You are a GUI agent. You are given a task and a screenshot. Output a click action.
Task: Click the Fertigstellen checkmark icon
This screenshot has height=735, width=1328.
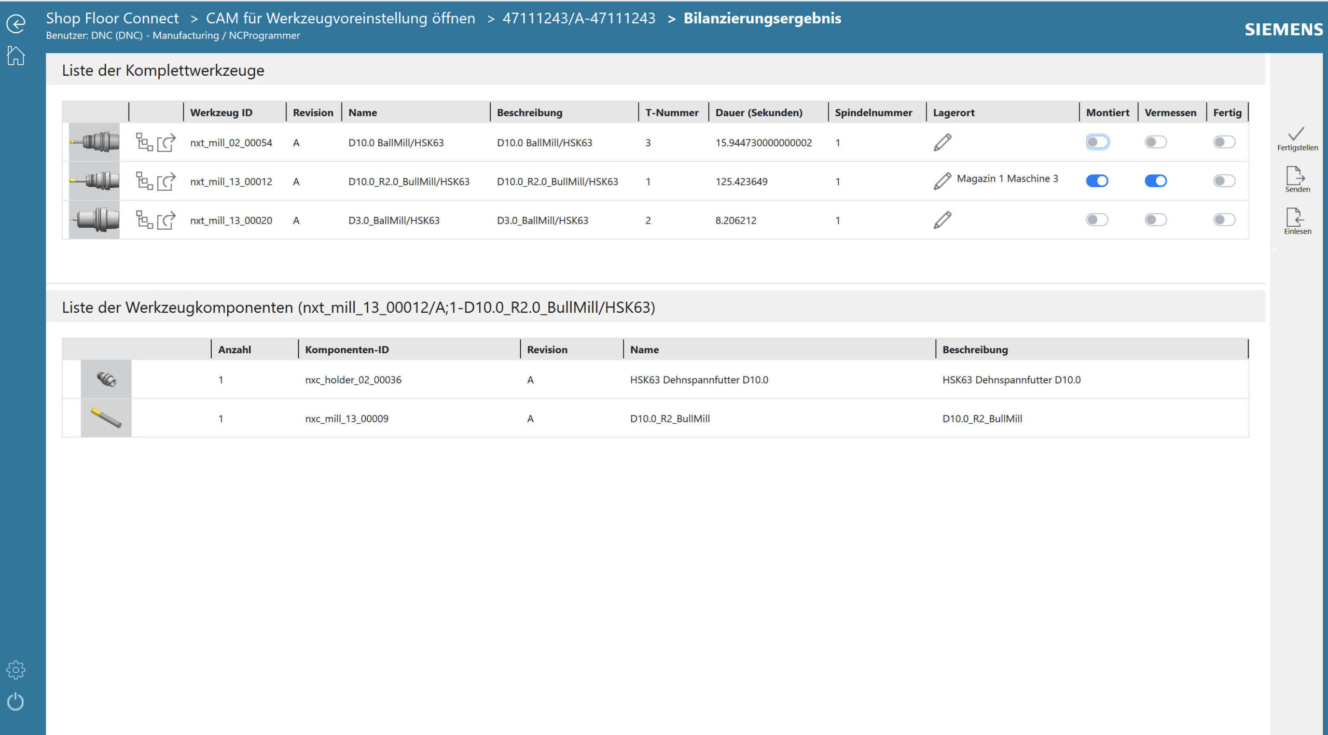click(x=1296, y=133)
